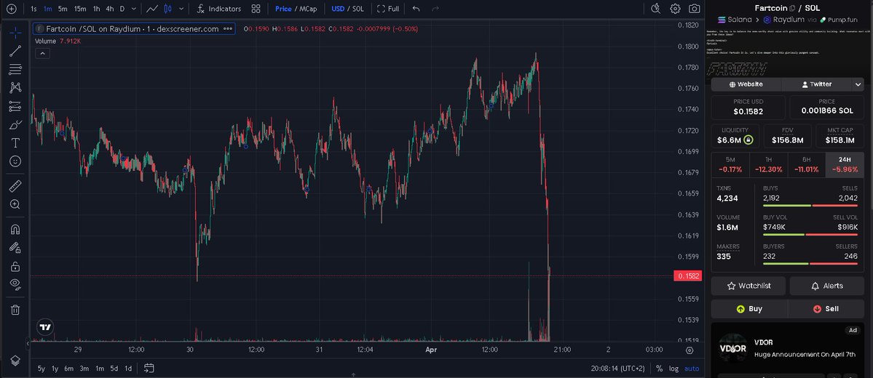Select the line chart style icon
Screen dimensions: 873x378
152,9
